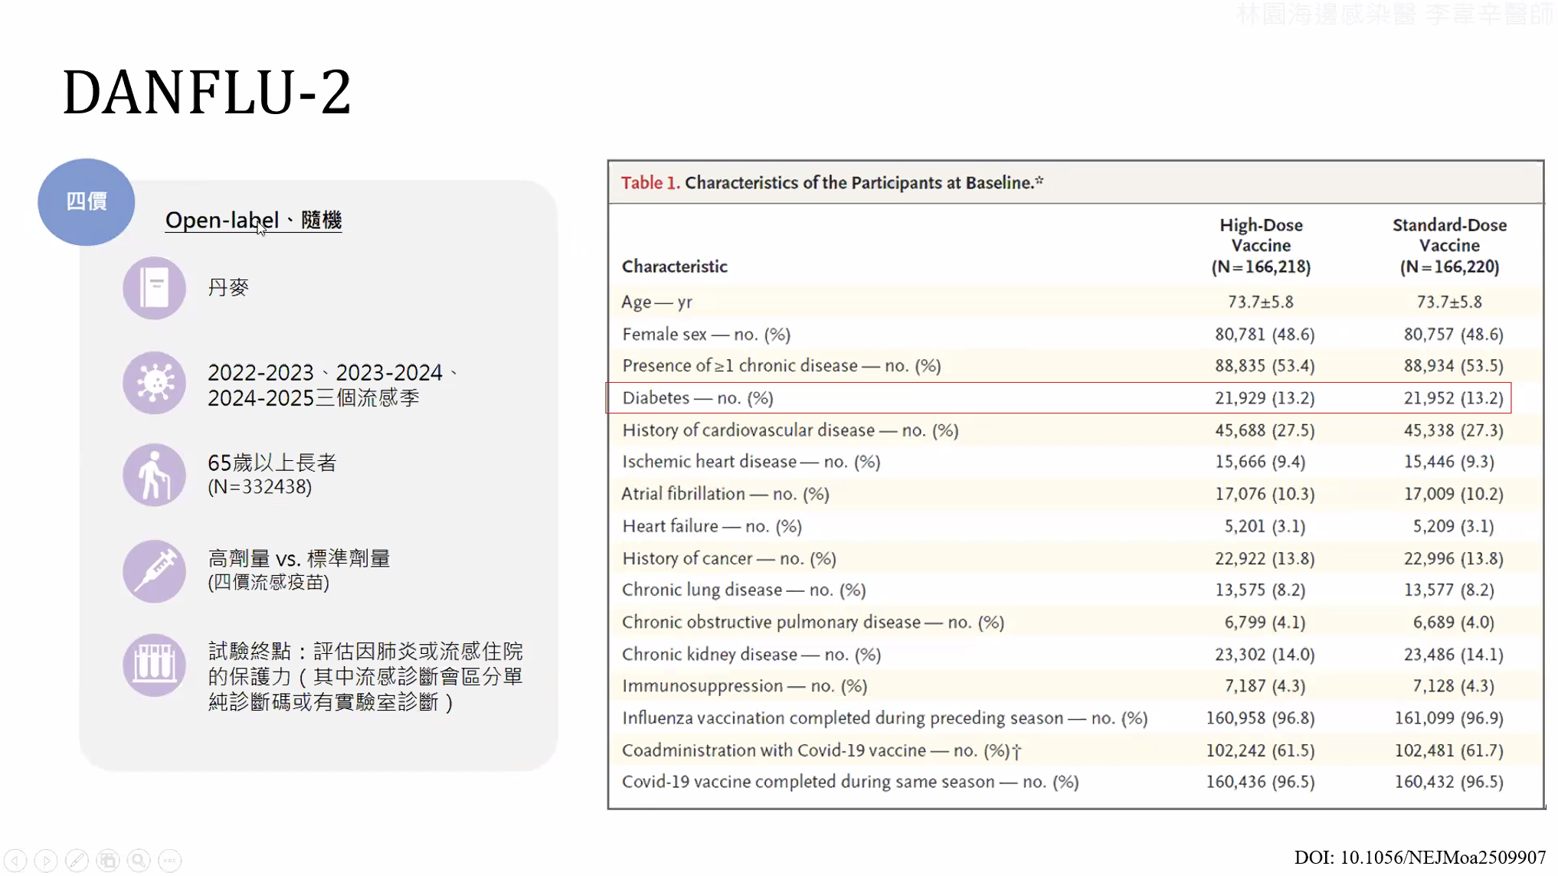The height and width of the screenshot is (876, 1558).
Task: Click the DANFLU-2 slide title
Action: pyautogui.click(x=207, y=93)
